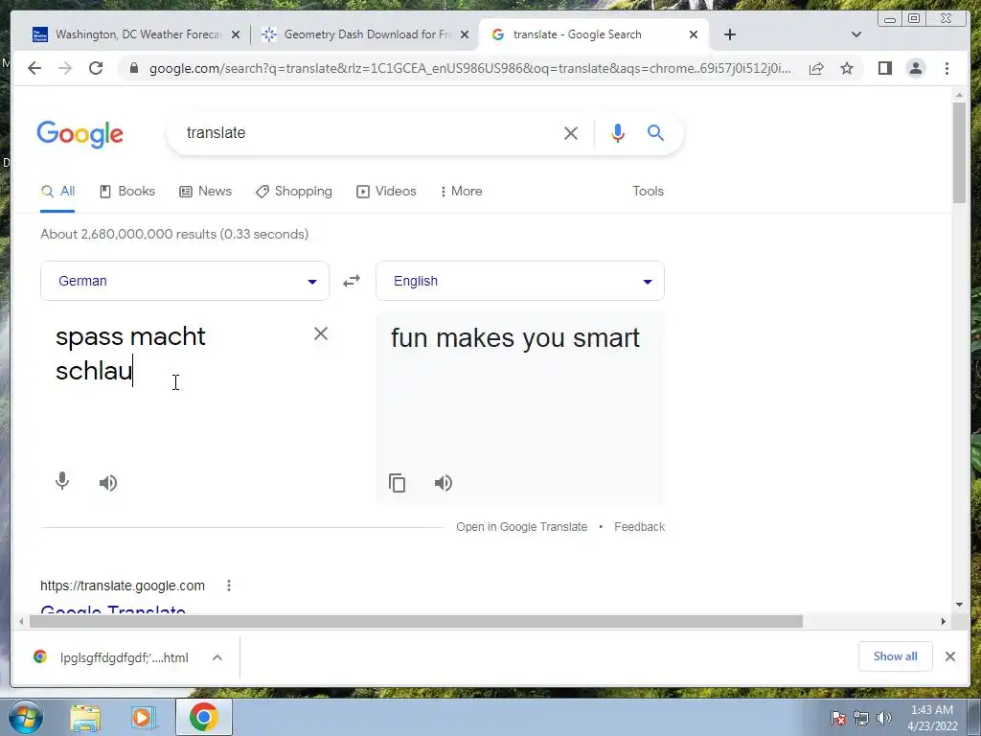The width and height of the screenshot is (981, 736).
Task: Close the translate - Google Search tab
Action: tap(694, 34)
